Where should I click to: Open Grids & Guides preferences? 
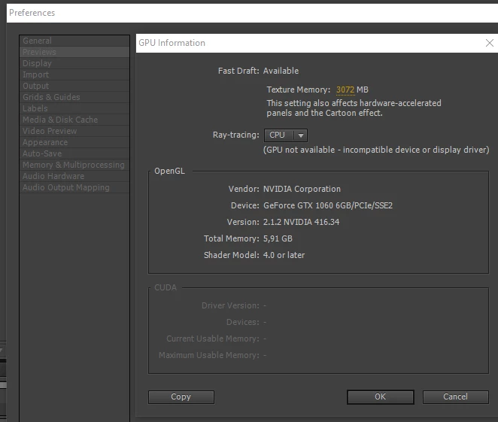pos(74,97)
